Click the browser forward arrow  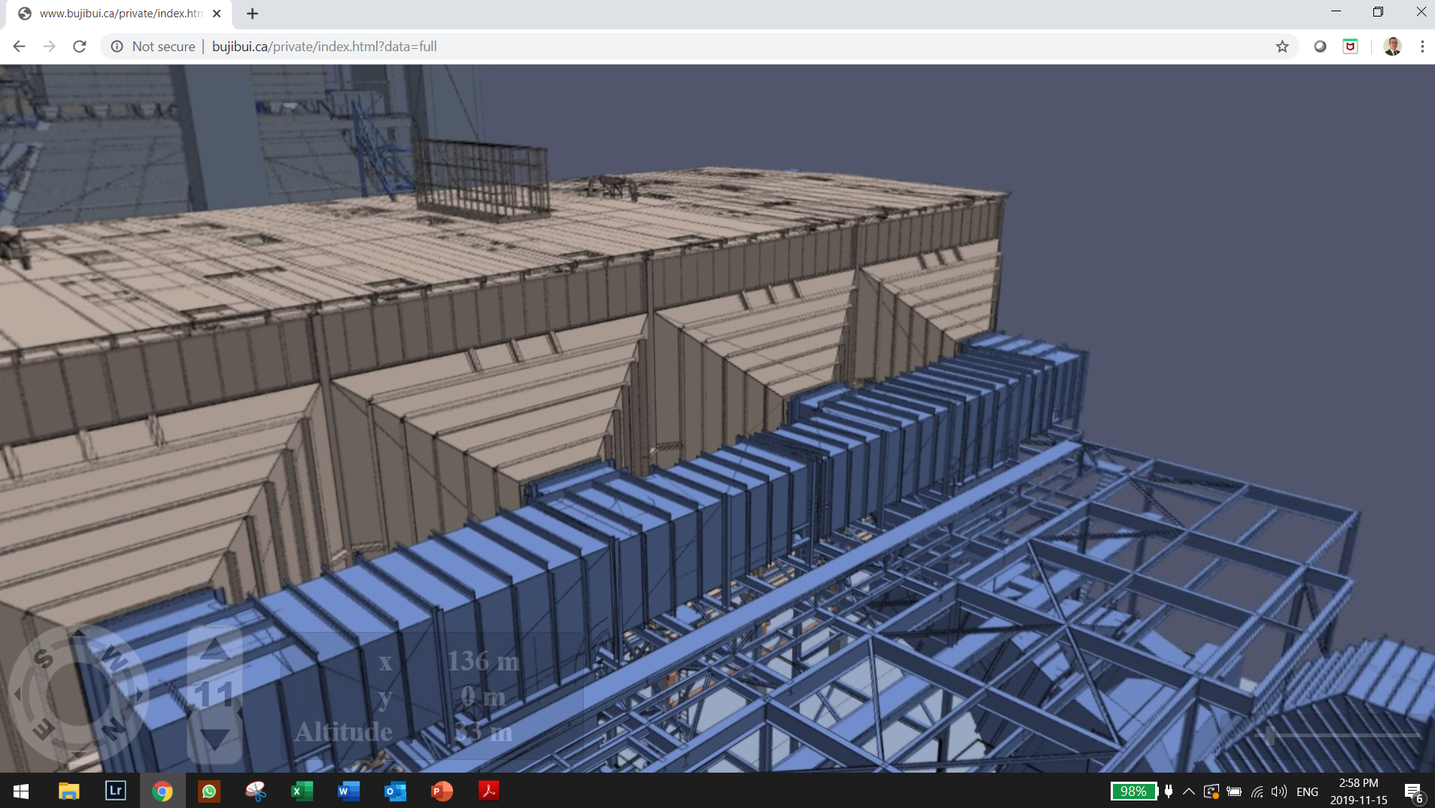tap(50, 47)
